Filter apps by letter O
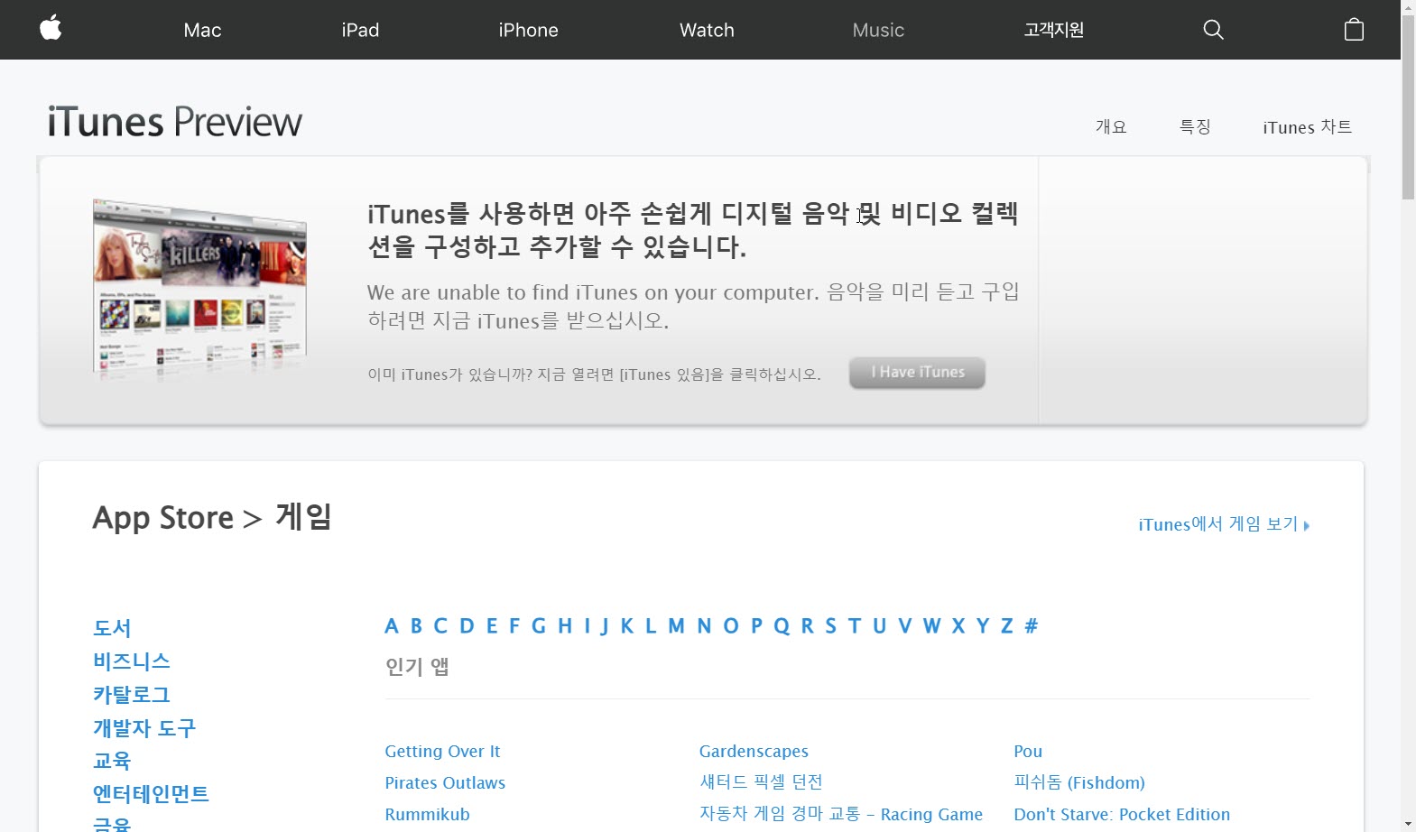The width and height of the screenshot is (1416, 832). (x=731, y=626)
